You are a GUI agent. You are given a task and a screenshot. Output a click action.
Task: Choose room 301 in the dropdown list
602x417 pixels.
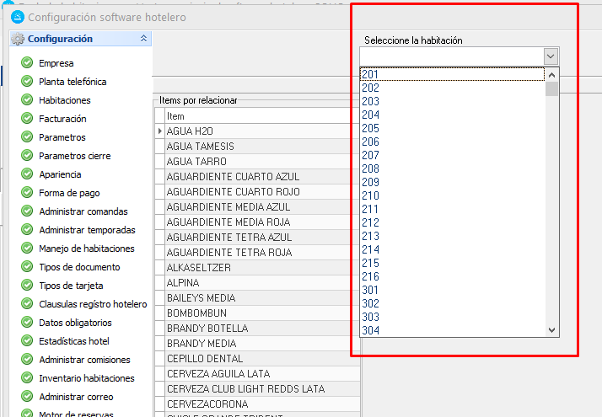pyautogui.click(x=370, y=290)
